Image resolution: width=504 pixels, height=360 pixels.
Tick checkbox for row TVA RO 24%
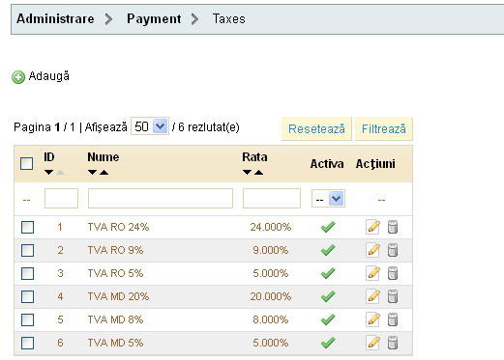click(x=27, y=227)
